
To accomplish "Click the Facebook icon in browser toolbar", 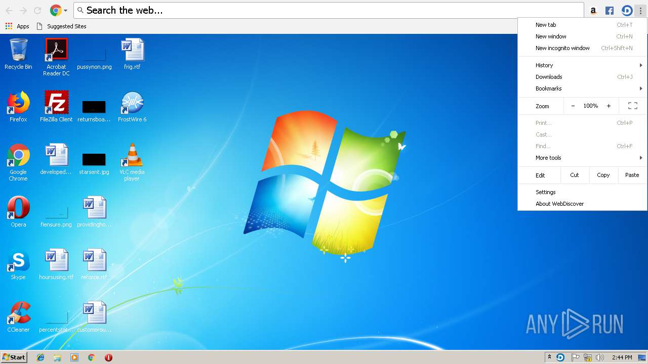I will click(610, 11).
